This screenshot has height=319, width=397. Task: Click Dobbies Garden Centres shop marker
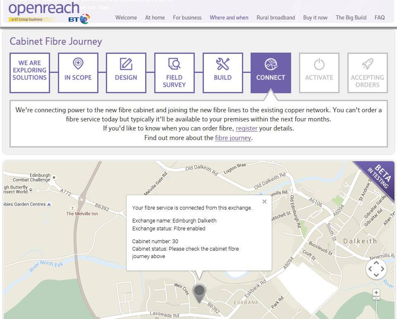pyautogui.click(x=49, y=204)
